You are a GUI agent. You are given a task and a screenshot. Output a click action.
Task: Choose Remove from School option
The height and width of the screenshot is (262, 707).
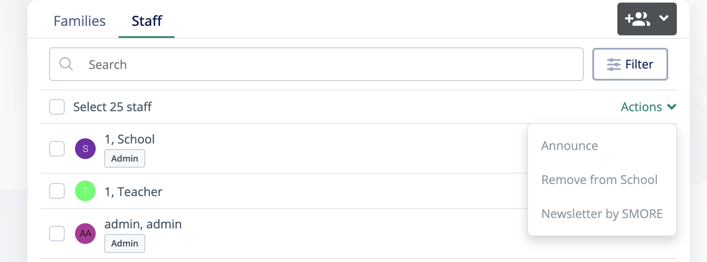click(x=600, y=179)
